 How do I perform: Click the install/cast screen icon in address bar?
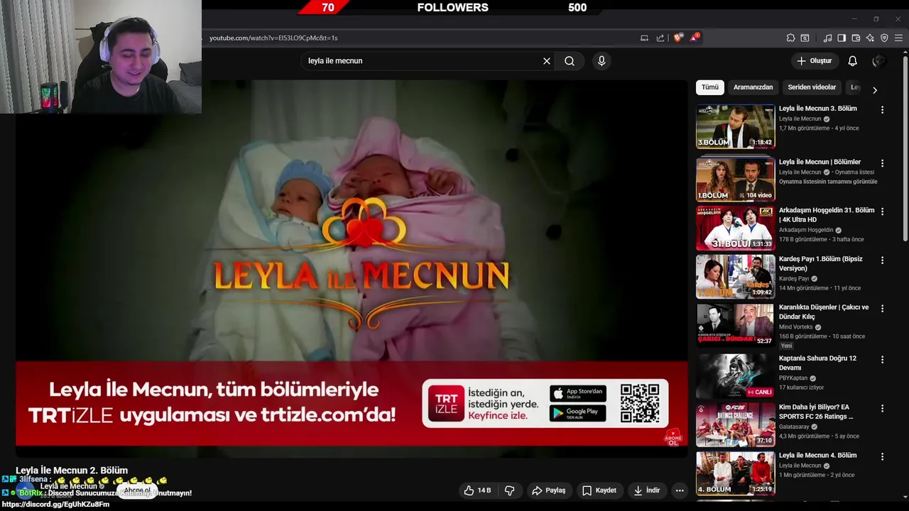tap(644, 38)
